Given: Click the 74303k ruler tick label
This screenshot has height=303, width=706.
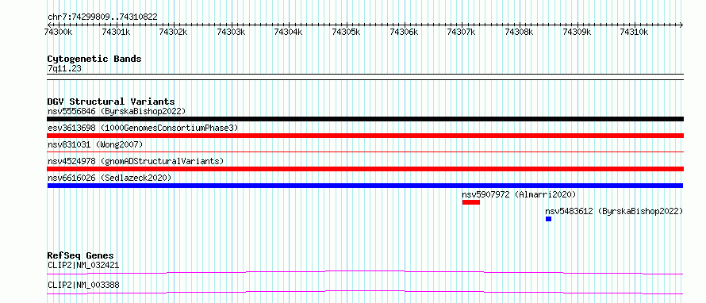Looking at the screenshot, I should [231, 32].
